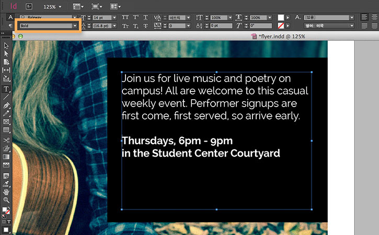379x235 pixels.
Task: Open the language dropdown
Action: tap(352, 26)
